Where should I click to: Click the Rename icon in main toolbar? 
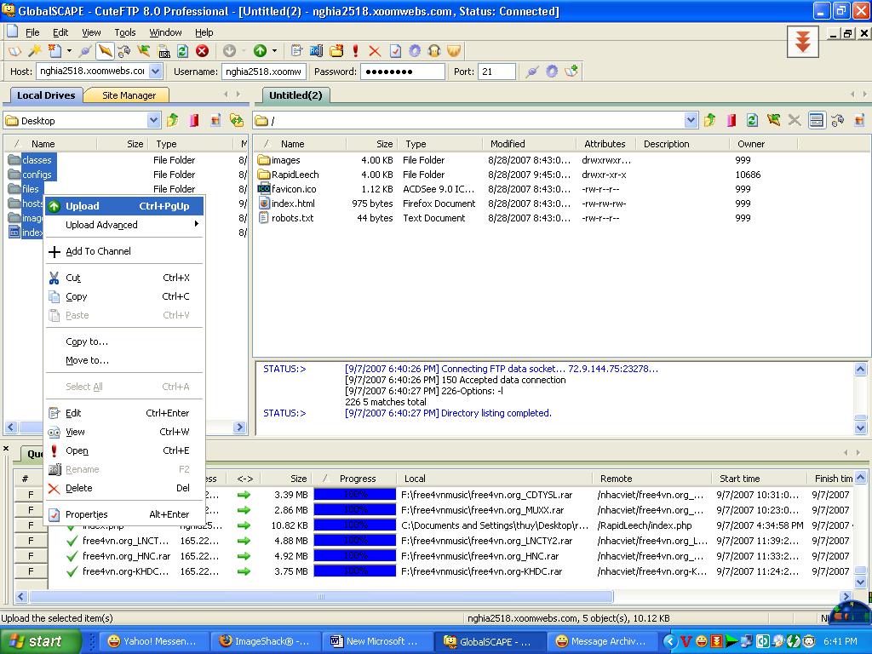316,51
